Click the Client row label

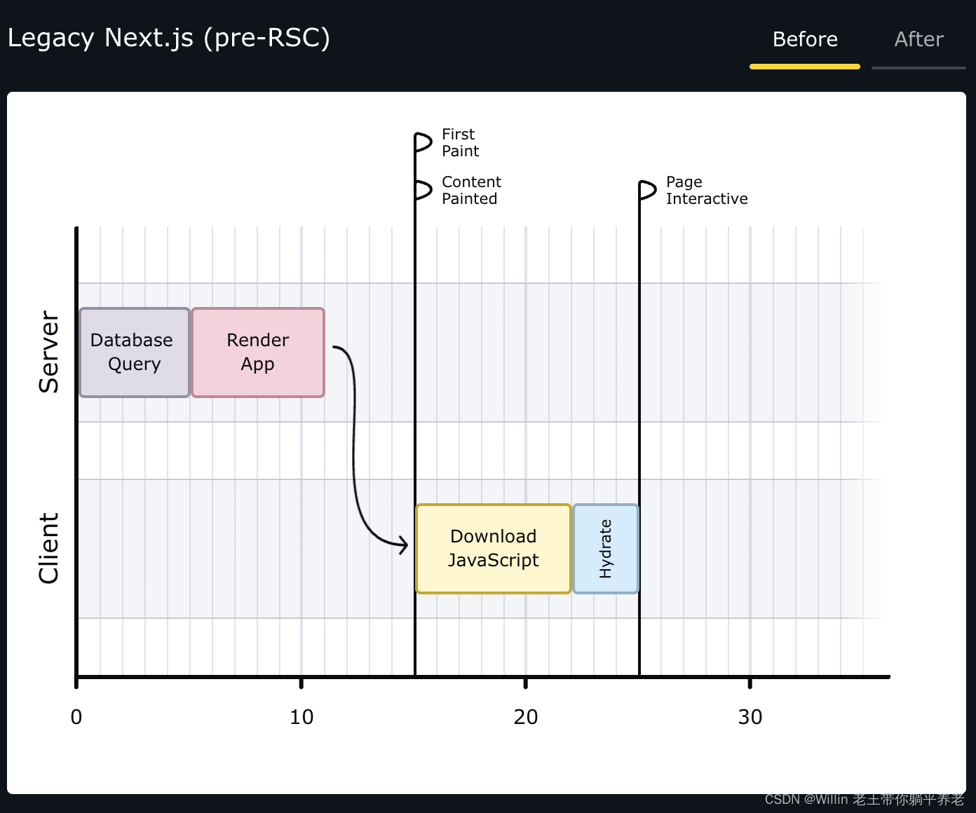click(48, 548)
